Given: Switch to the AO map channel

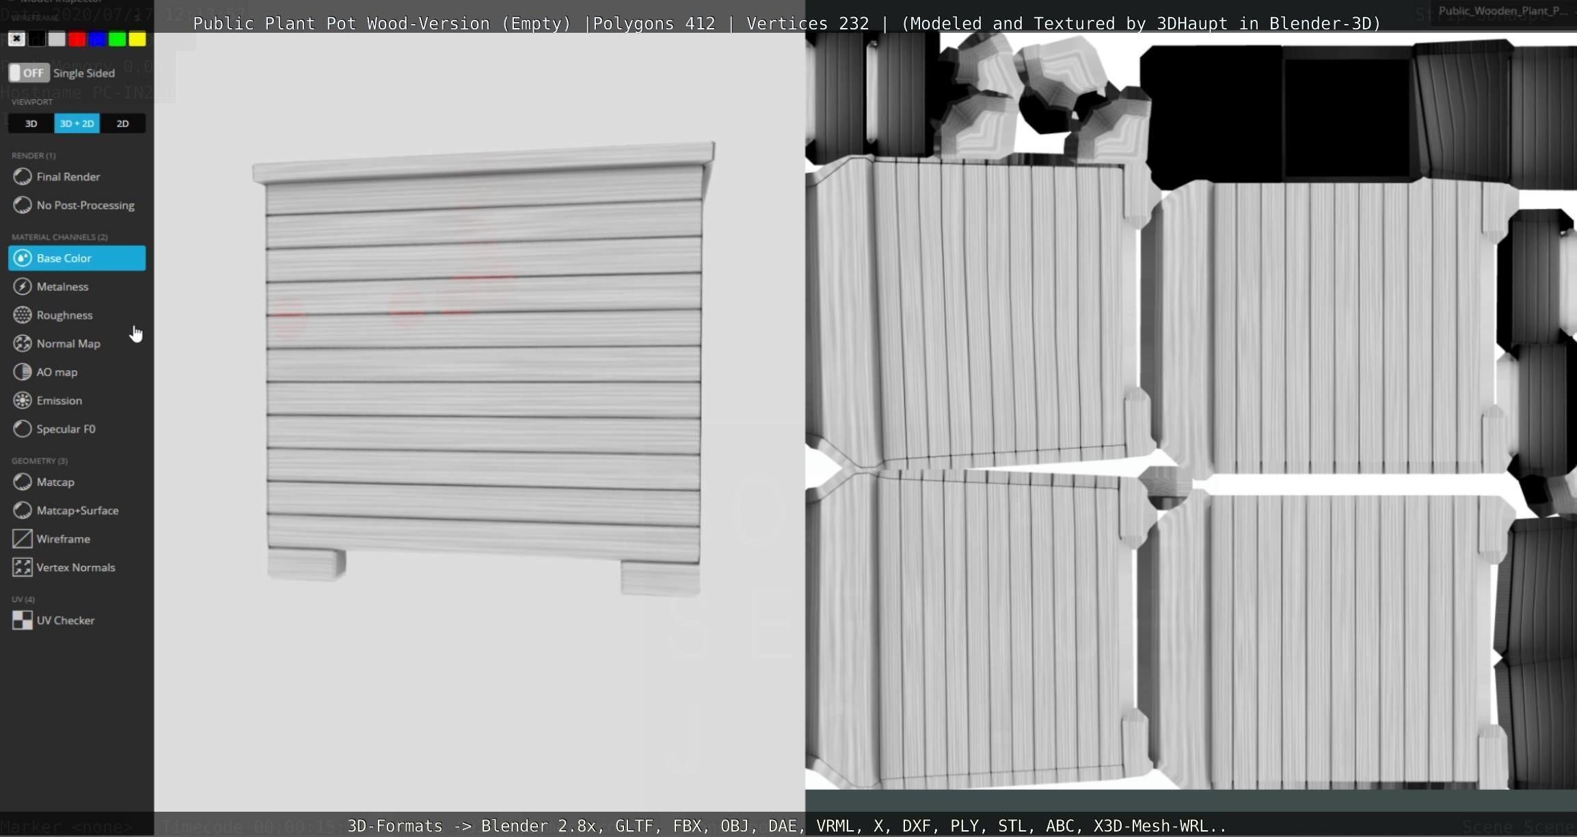Looking at the screenshot, I should [57, 372].
